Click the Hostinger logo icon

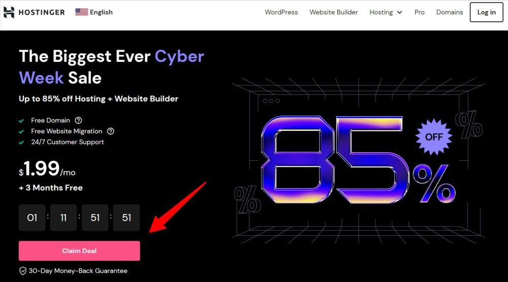[9, 12]
